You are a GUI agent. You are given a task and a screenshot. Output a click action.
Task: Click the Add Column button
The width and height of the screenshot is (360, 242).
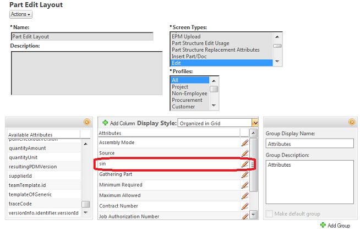(x=118, y=123)
